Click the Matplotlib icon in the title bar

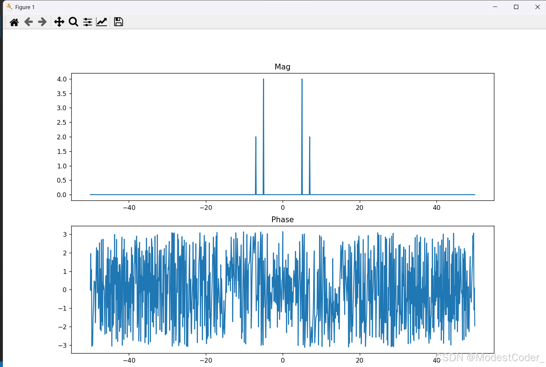pyautogui.click(x=10, y=7)
